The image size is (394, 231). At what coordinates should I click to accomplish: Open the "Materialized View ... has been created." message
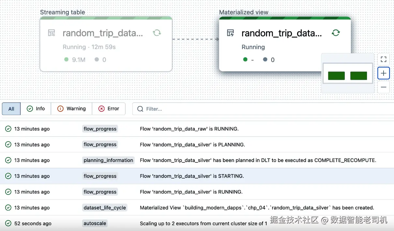point(257,208)
